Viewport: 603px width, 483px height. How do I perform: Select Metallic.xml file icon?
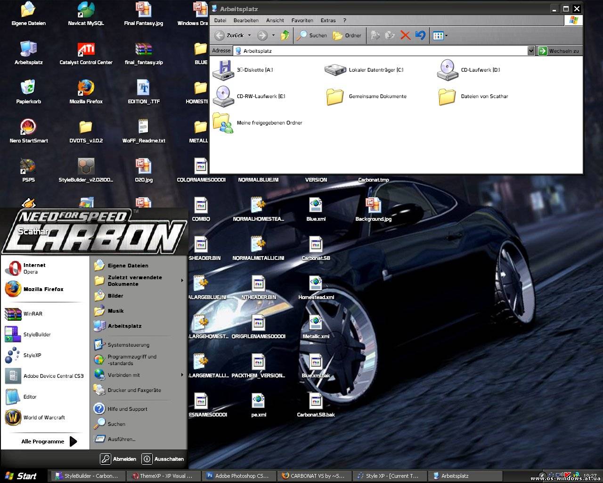click(316, 327)
